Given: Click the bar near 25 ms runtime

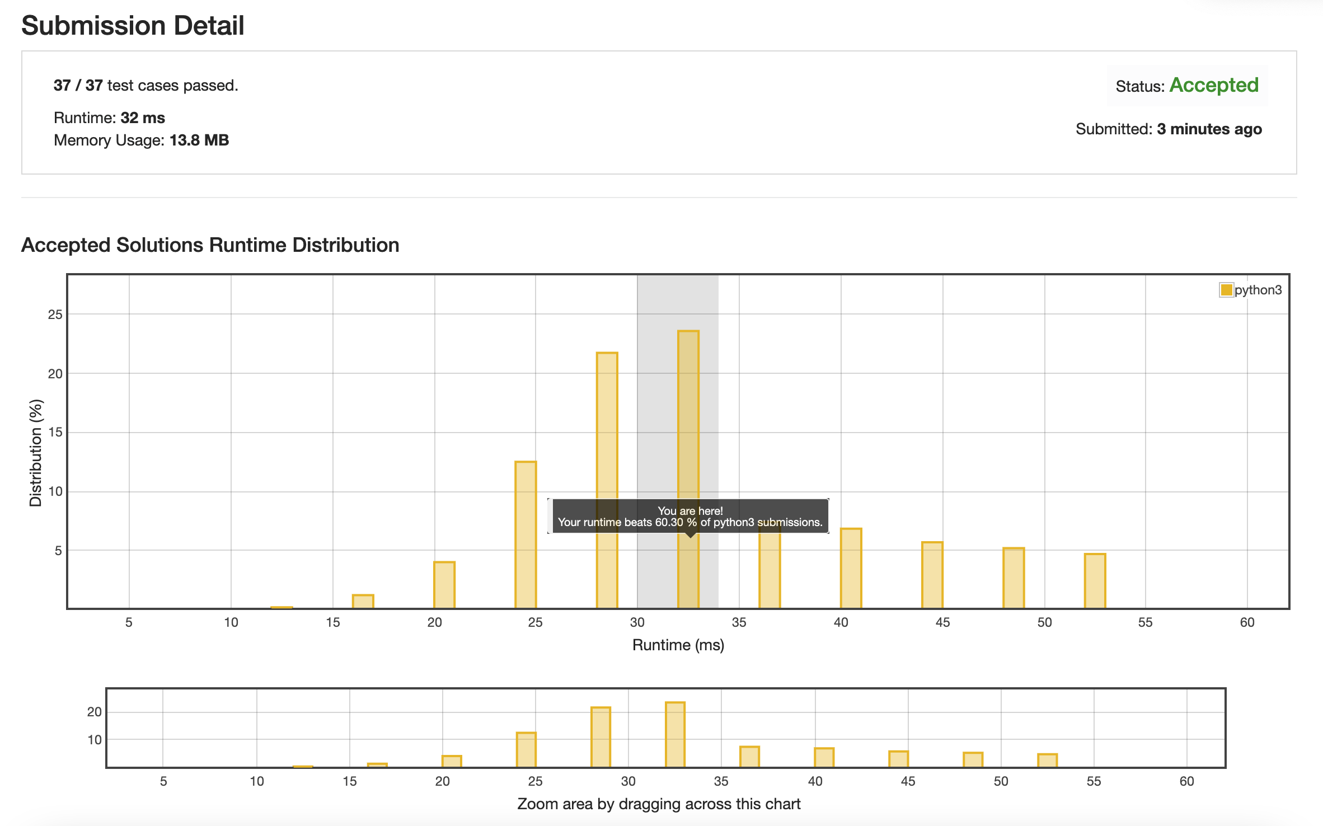Looking at the screenshot, I should coord(526,534).
